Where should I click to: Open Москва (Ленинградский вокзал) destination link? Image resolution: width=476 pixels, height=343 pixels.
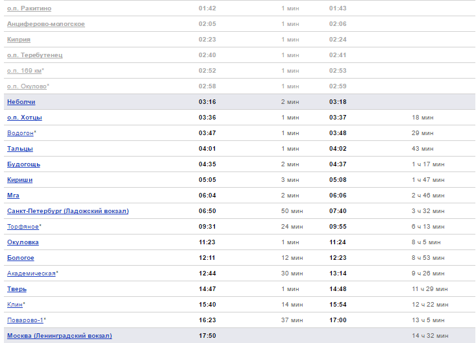click(x=59, y=336)
